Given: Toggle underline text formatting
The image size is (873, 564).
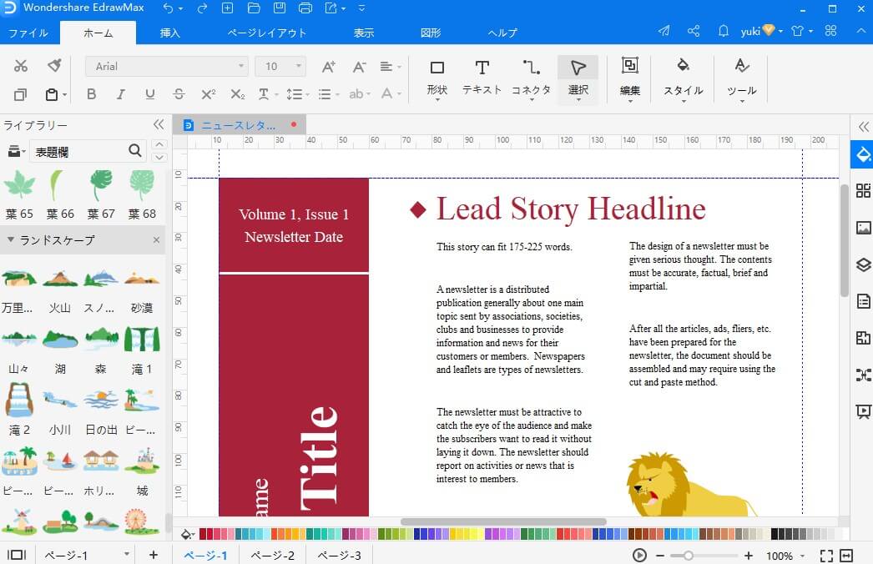Looking at the screenshot, I should [149, 94].
